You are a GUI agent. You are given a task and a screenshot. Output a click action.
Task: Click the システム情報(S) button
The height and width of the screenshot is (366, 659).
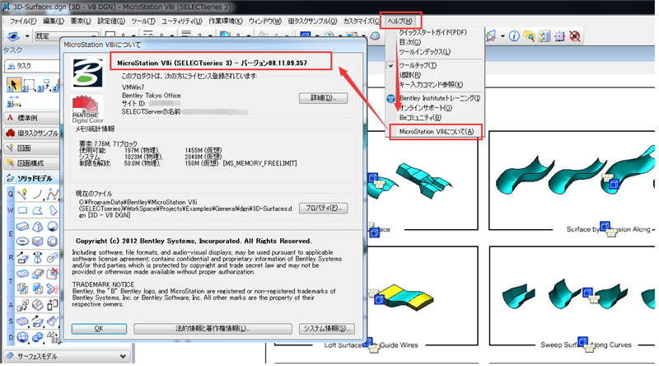coord(326,329)
